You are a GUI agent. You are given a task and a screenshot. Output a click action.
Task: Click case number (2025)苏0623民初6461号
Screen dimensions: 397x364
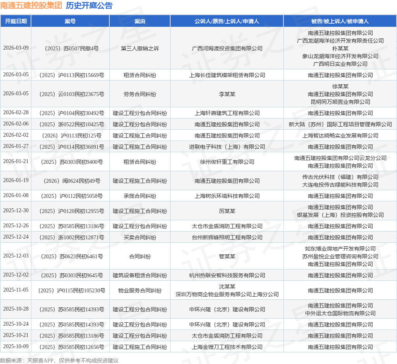tap(72, 256)
